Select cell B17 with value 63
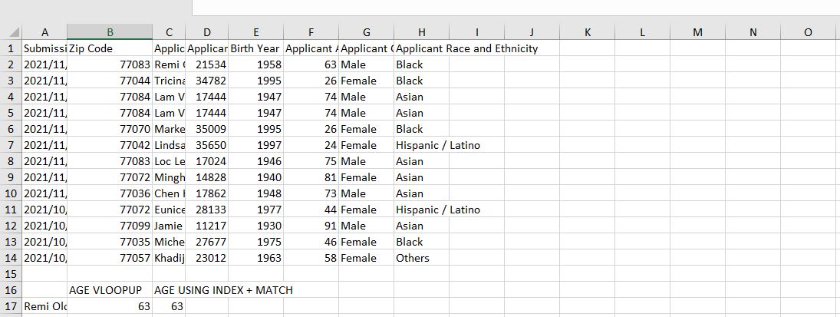This screenshot has width=840, height=317. tap(110, 305)
